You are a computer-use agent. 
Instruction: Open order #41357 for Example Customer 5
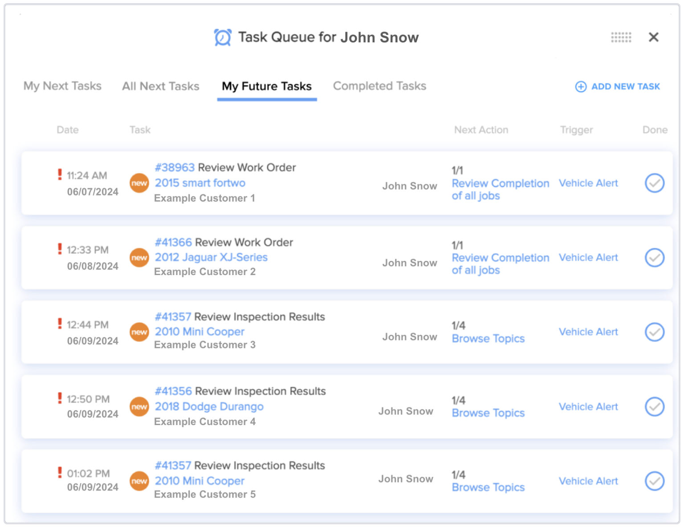(173, 465)
